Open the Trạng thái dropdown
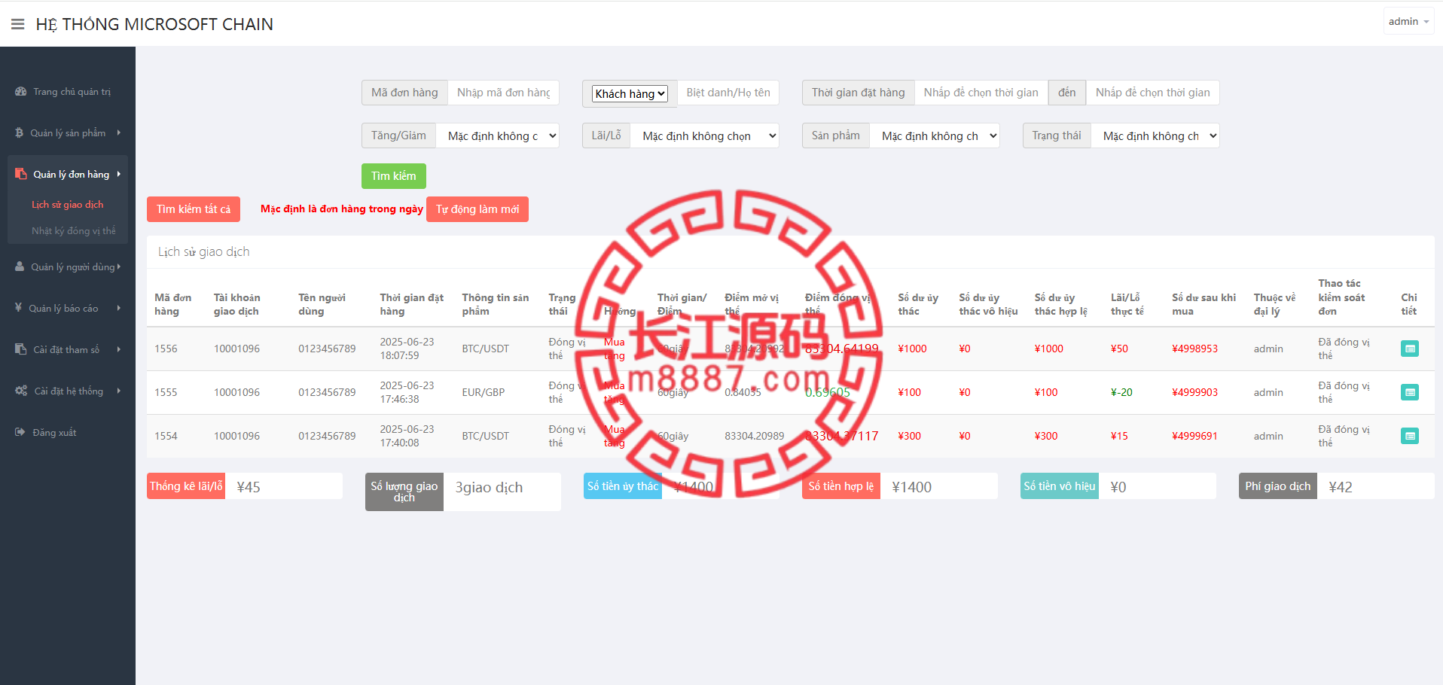The image size is (1443, 685). (x=1155, y=135)
